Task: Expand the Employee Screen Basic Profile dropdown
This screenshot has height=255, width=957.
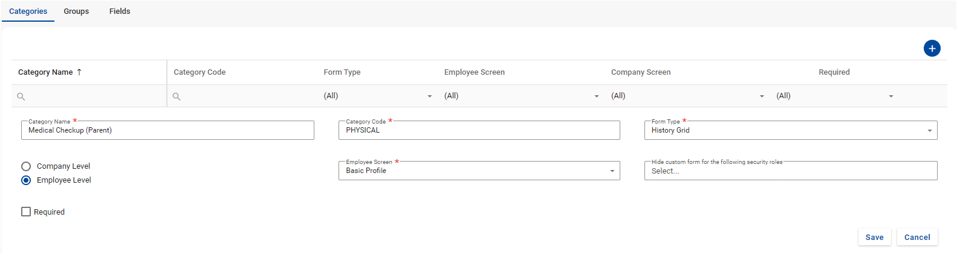Action: pyautogui.click(x=612, y=171)
